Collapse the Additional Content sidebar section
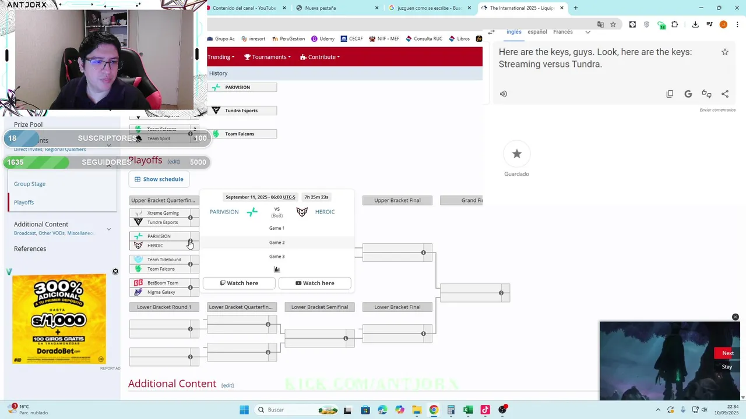 pyautogui.click(x=108, y=229)
